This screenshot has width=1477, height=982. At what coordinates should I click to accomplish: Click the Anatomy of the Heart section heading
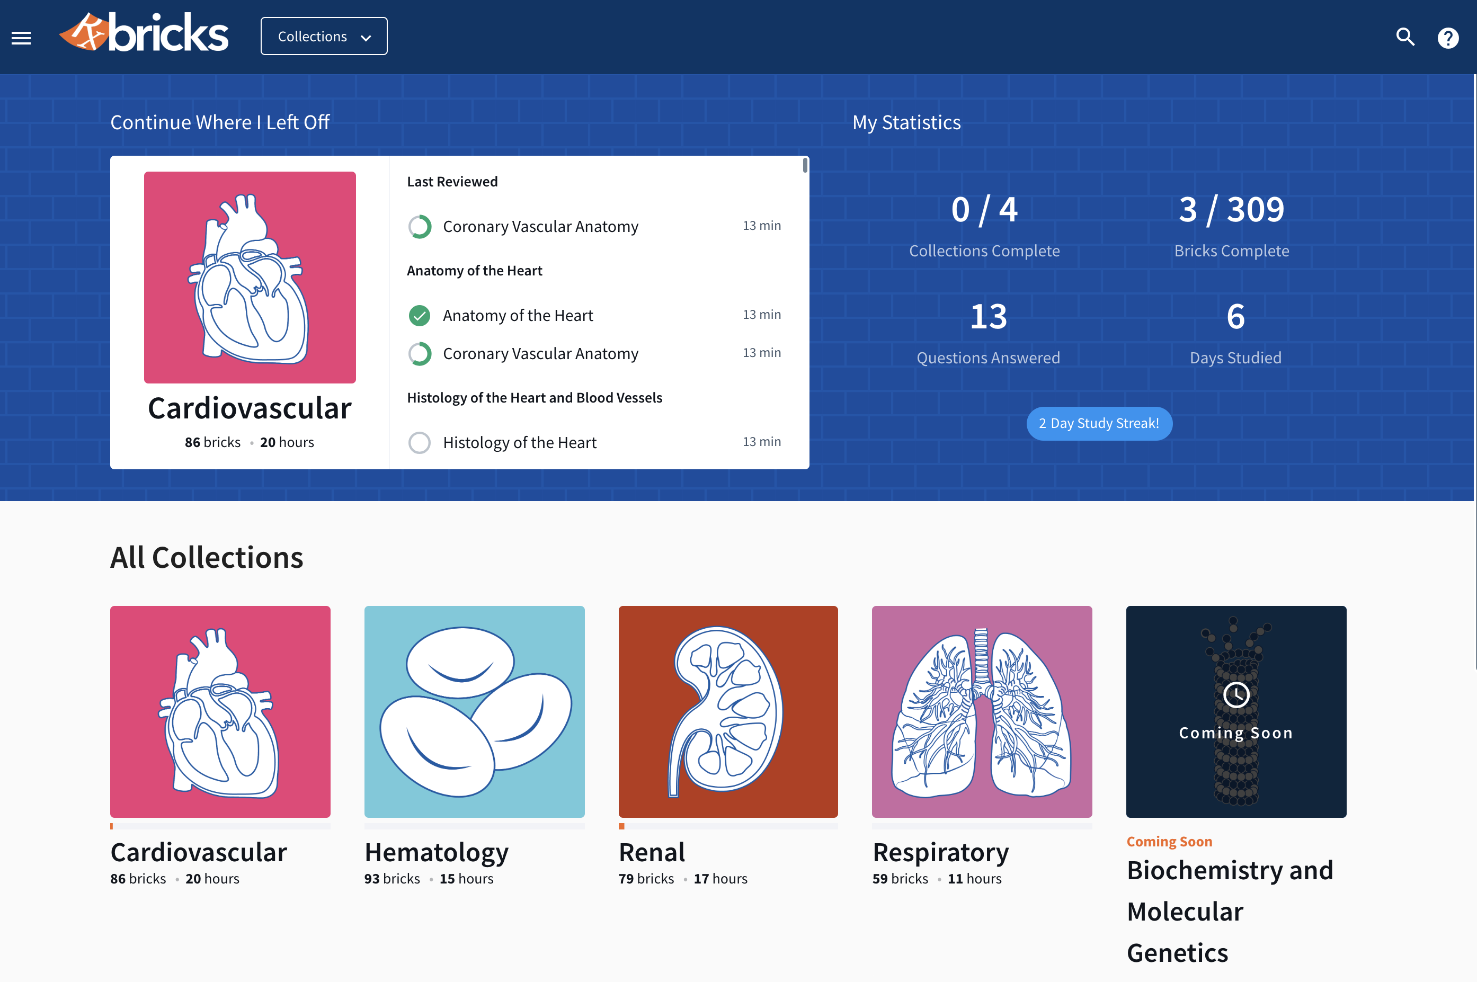pos(474,271)
